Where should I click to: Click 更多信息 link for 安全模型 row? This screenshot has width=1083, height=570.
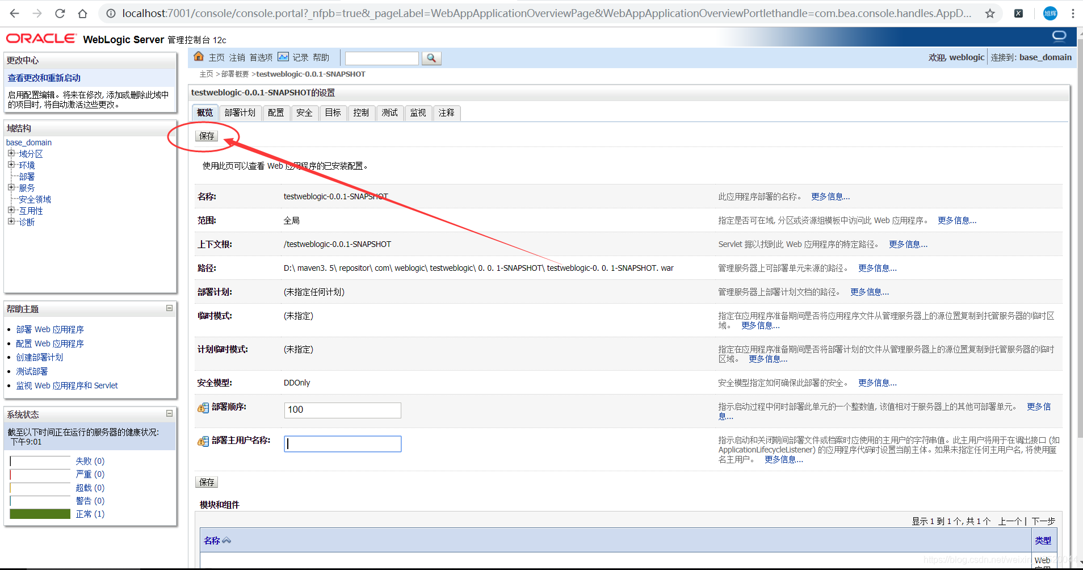point(878,383)
